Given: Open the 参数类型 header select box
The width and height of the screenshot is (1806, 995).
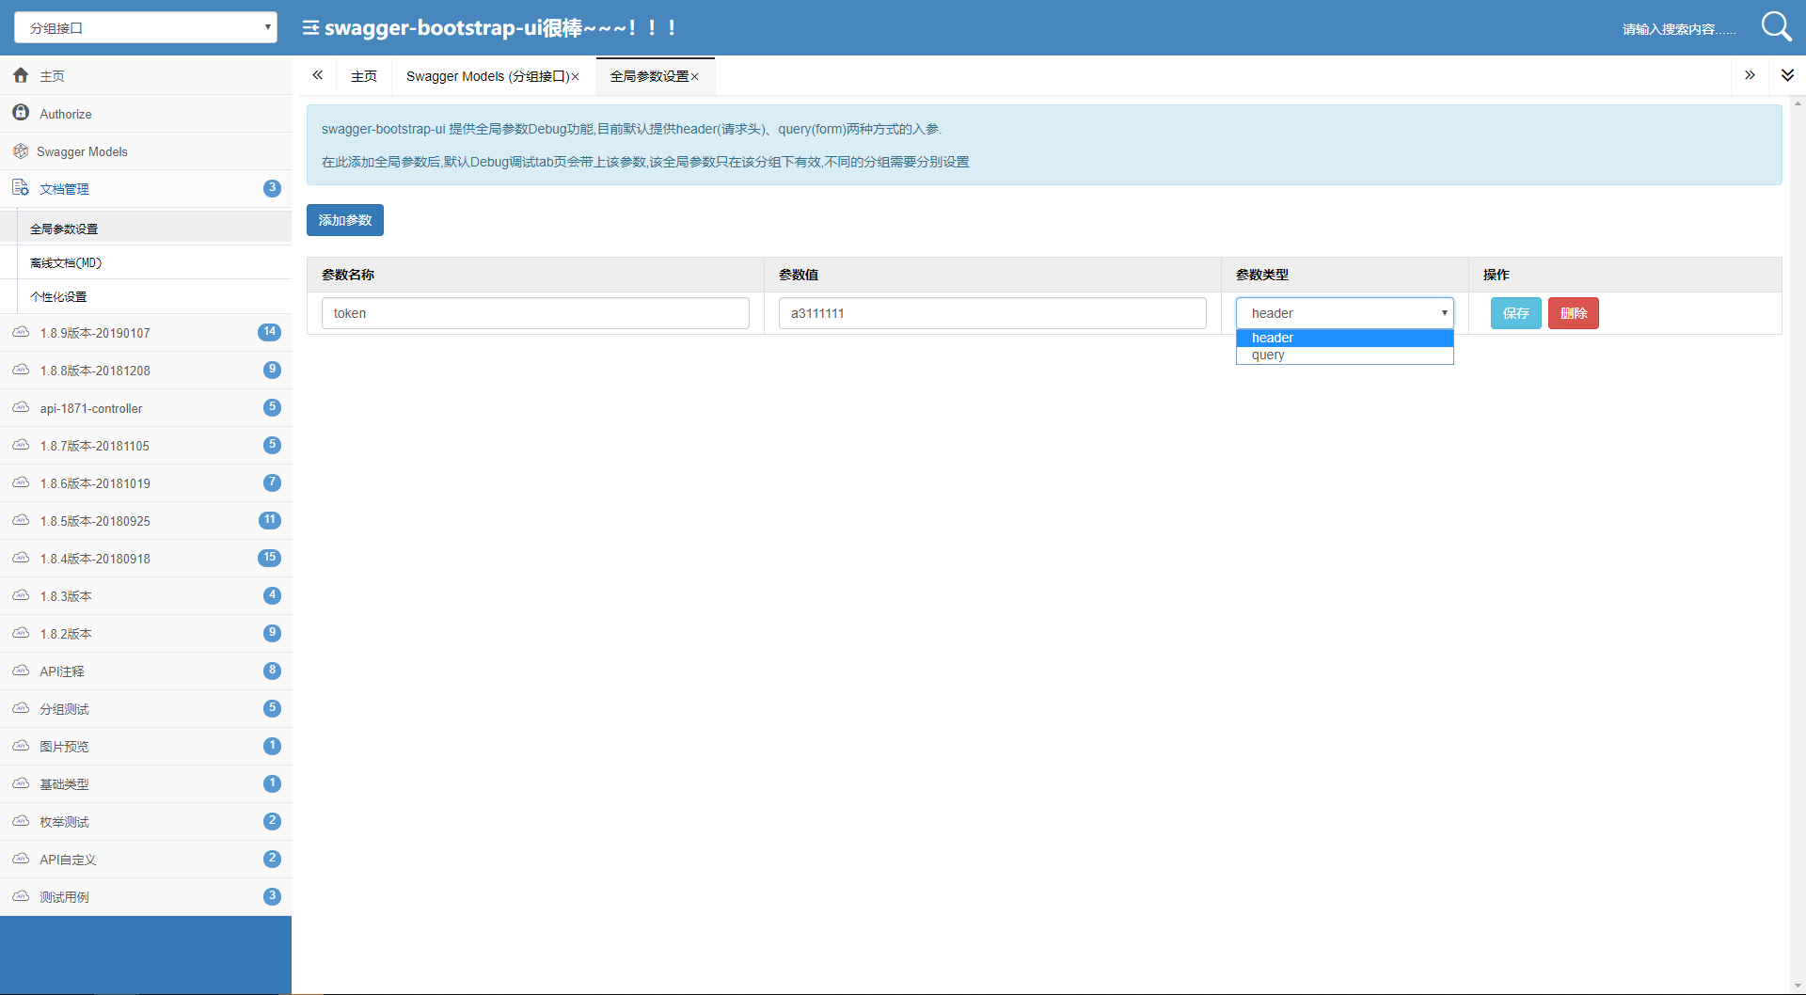Looking at the screenshot, I should 1345,313.
